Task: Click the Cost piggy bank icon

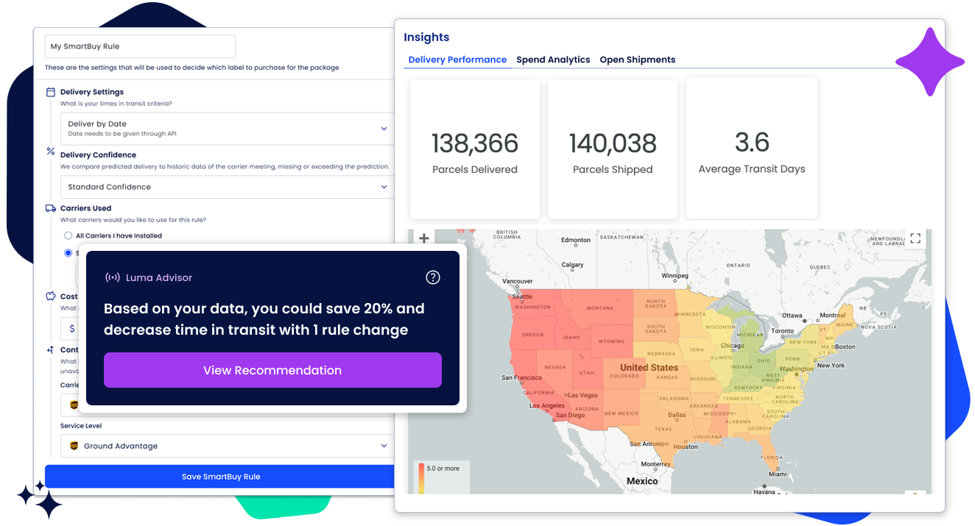Action: [50, 296]
